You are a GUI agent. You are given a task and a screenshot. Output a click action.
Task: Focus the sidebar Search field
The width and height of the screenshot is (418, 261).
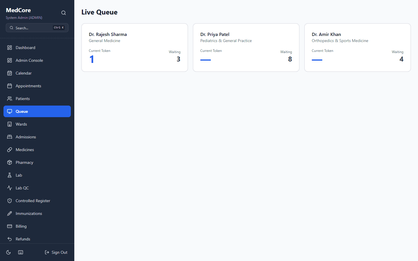(x=33, y=28)
